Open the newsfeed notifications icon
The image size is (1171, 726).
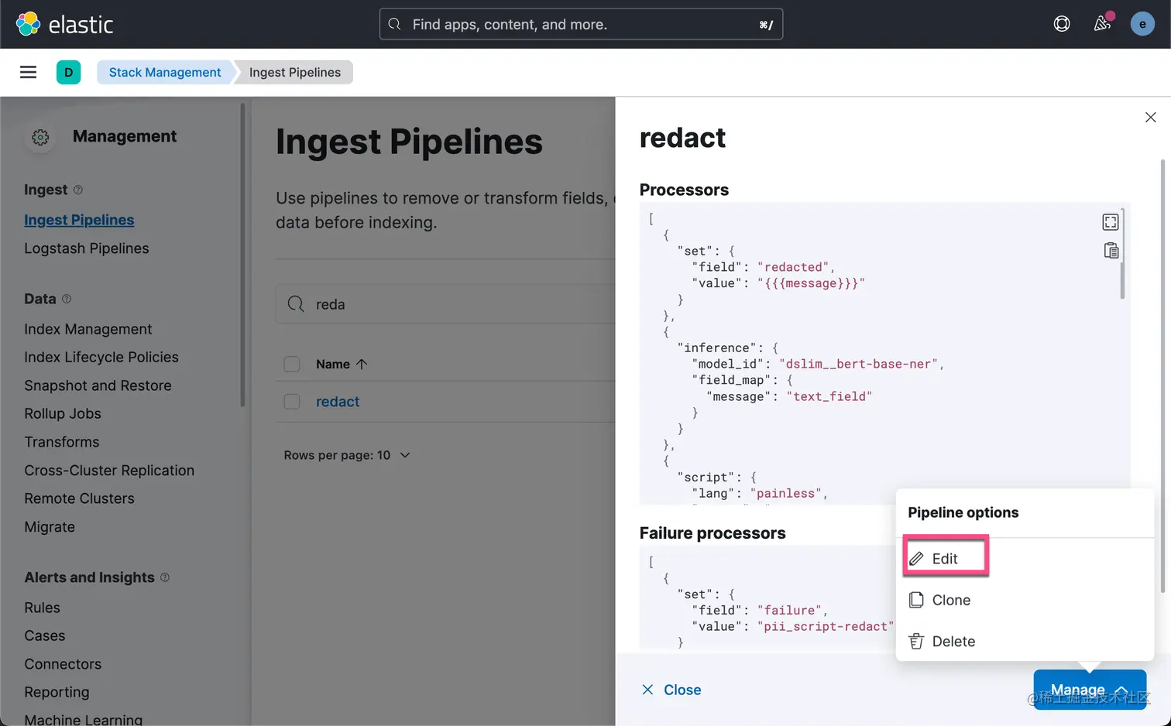coord(1102,24)
